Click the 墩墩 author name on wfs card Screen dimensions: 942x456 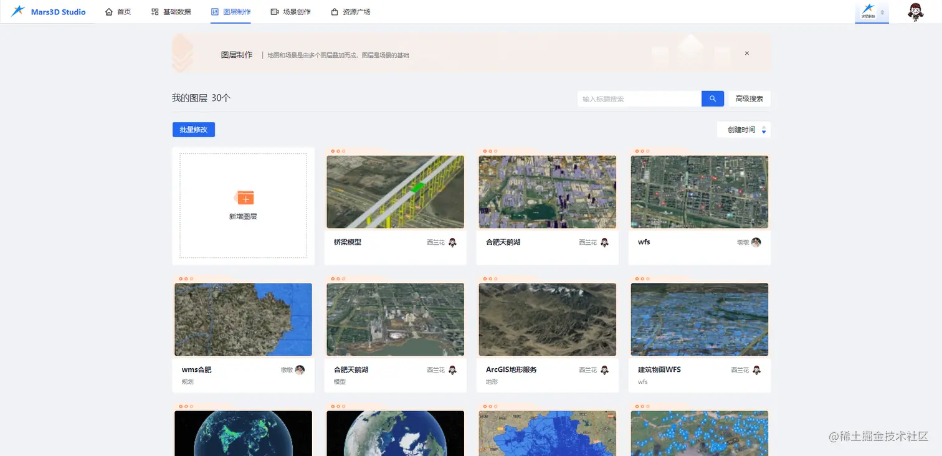pyautogui.click(x=743, y=242)
